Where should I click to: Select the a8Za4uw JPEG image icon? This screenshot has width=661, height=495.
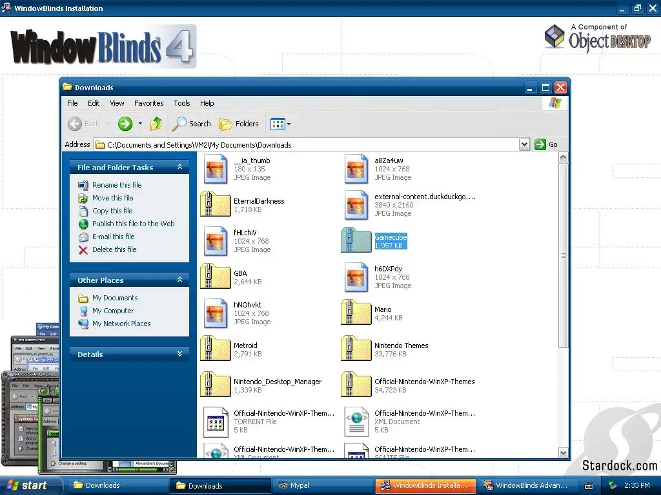tap(356, 169)
